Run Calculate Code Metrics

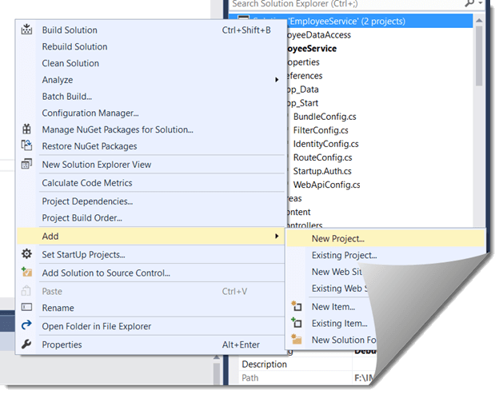point(151,183)
